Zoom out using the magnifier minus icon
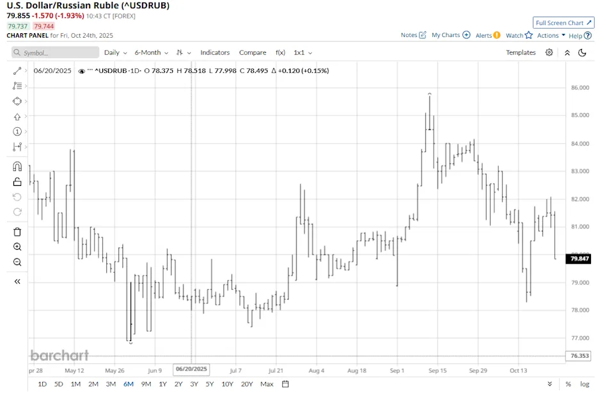The width and height of the screenshot is (614, 412). click(17, 262)
